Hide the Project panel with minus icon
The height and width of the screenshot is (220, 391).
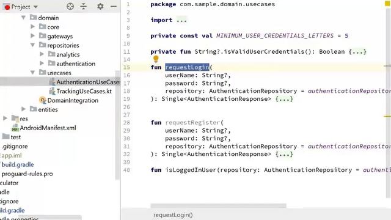(x=114, y=6)
